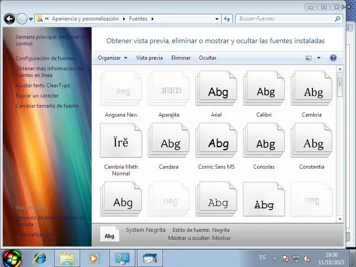Select the Aparajita font icon
Viewport: 356px width, 267px height.
pos(169,89)
